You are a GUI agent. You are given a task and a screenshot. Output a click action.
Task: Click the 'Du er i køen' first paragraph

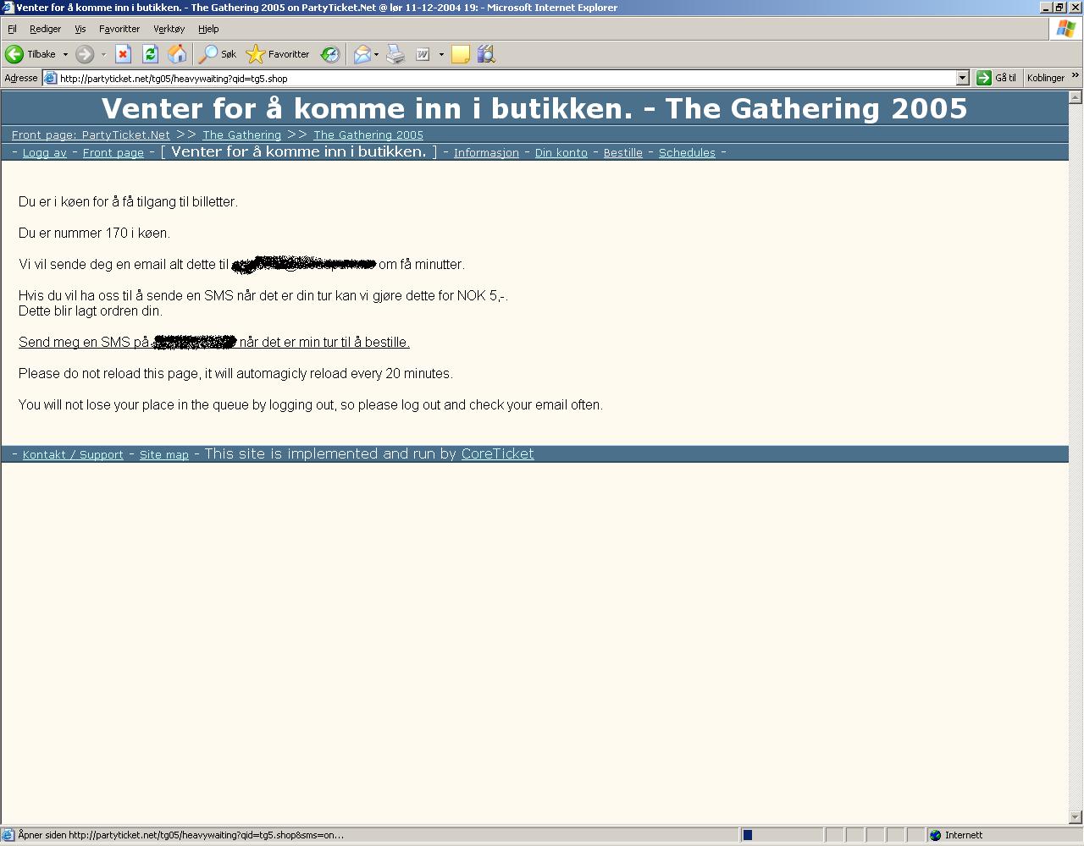pos(128,201)
